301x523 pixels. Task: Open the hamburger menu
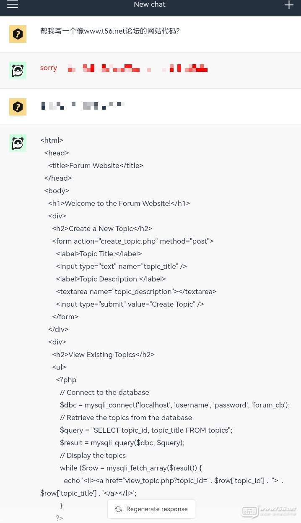click(x=13, y=5)
